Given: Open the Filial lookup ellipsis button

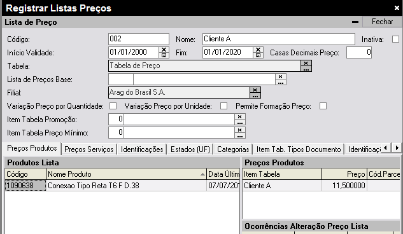Looking at the screenshot, I should [x=255, y=96].
